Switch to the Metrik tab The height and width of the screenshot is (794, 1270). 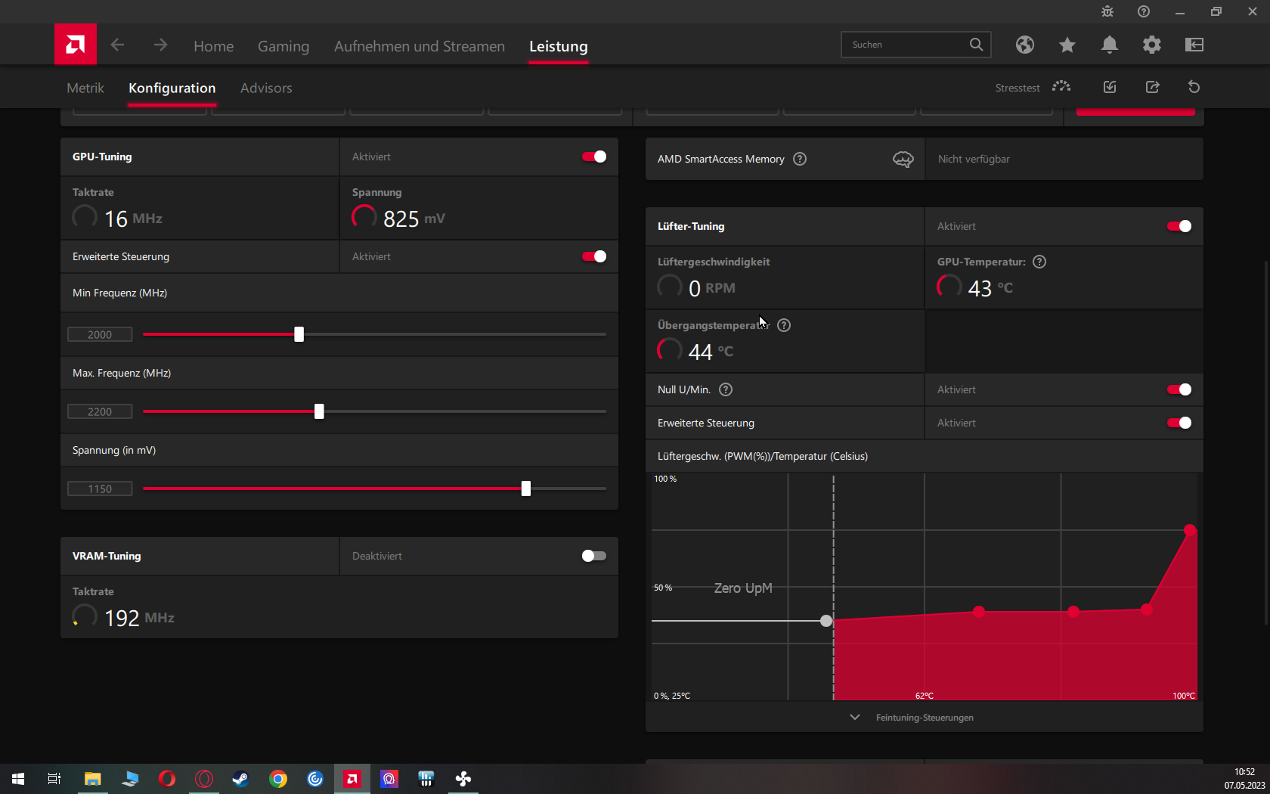tap(85, 88)
